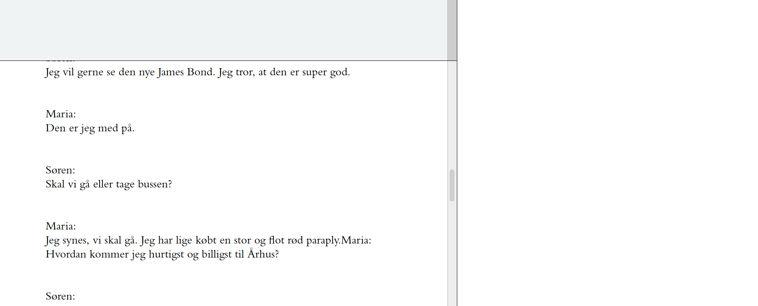
Task: Click scrollbar track above the scroll thumb
Action: point(452,116)
